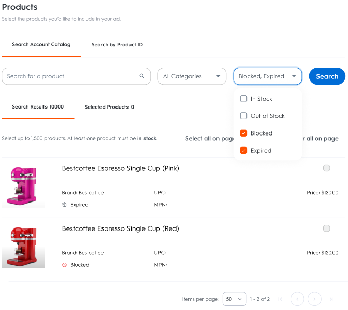Check the Out of Stock filter

click(x=244, y=116)
